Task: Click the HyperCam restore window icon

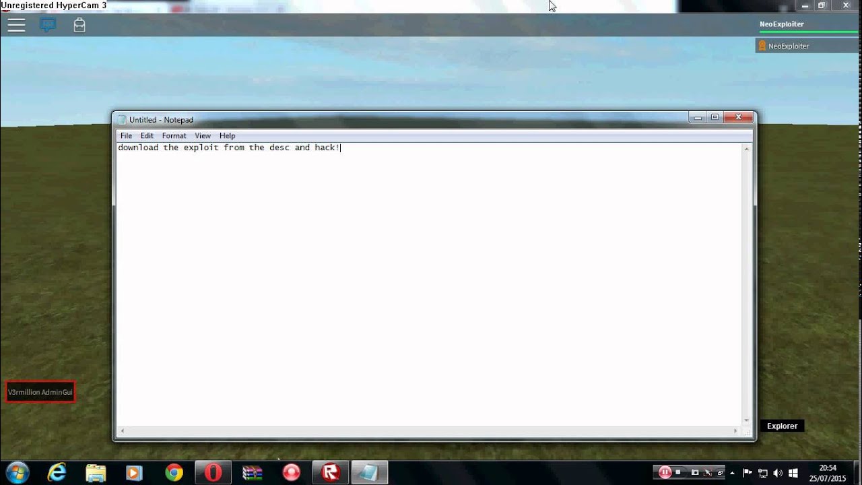Action: click(720, 473)
